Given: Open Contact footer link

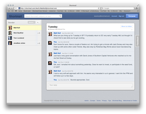Looking at the screenshot, I should click(x=93, y=100).
